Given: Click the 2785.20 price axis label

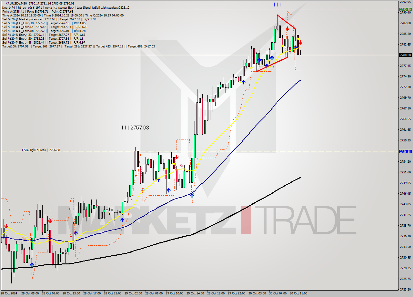Looking at the screenshot, I should point(405,34).
